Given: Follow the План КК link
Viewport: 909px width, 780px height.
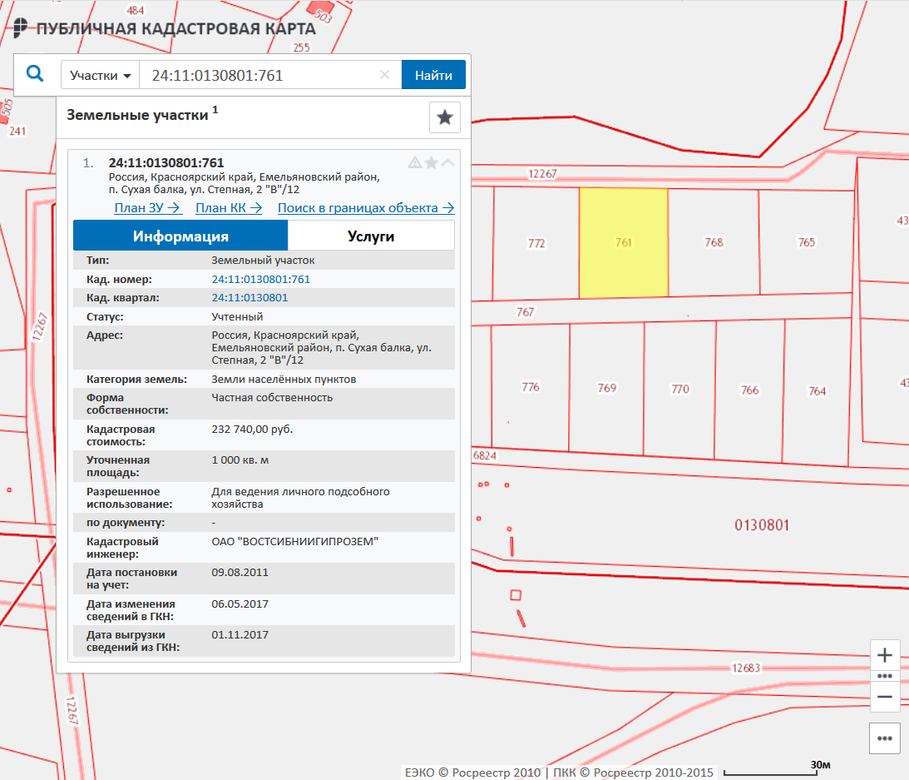Looking at the screenshot, I should [229, 208].
